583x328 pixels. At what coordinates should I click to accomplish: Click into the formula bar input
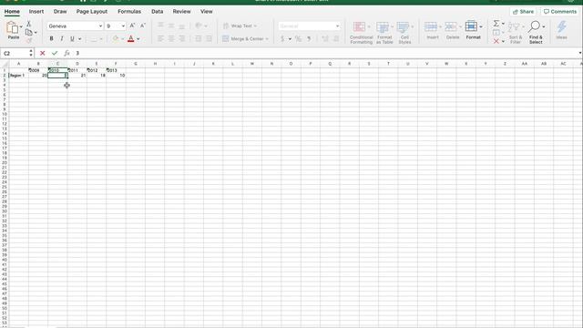point(325,53)
